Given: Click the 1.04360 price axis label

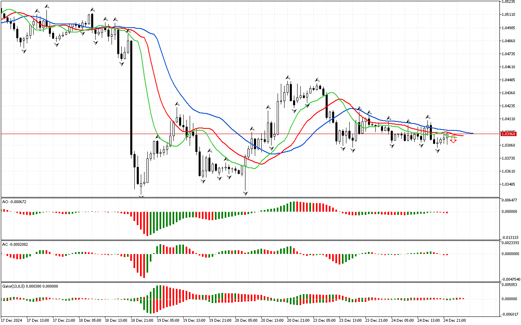Looking at the screenshot, I should pyautogui.click(x=508, y=93).
